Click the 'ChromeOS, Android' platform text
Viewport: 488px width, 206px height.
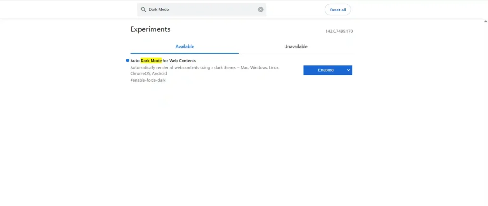coord(149,74)
